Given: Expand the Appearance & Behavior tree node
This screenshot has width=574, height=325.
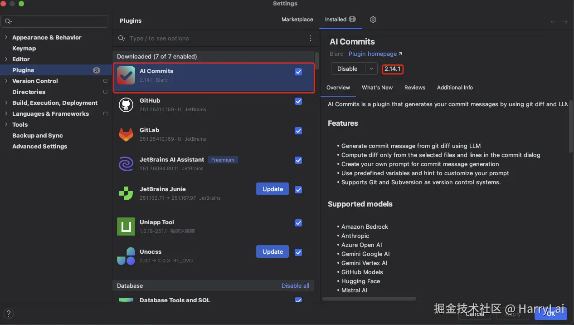Looking at the screenshot, I should pos(6,38).
